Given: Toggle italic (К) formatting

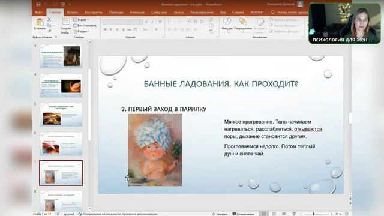Looking at the screenshot, I should click(x=110, y=29).
